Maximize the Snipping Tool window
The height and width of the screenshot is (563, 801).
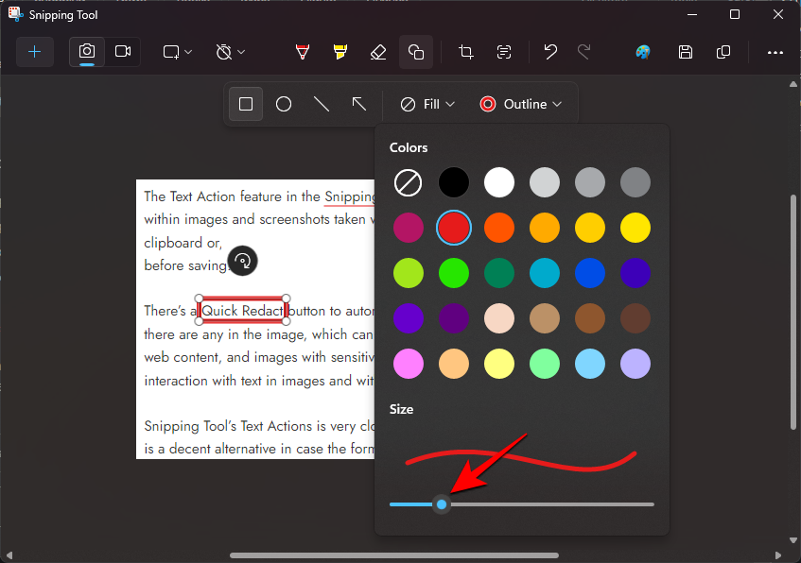735,14
